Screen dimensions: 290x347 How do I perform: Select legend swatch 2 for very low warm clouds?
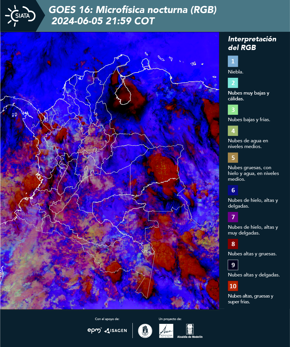pyautogui.click(x=233, y=83)
